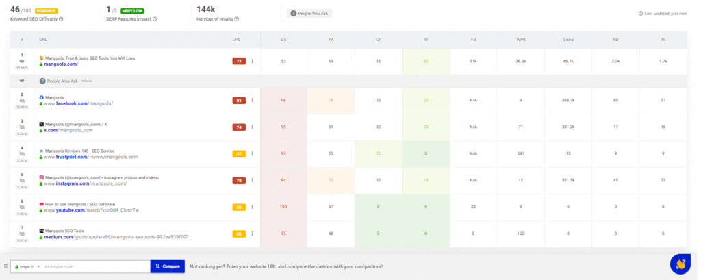The height and width of the screenshot is (280, 701).
Task: Open three-dot menu for medium.com row
Action: click(252, 233)
